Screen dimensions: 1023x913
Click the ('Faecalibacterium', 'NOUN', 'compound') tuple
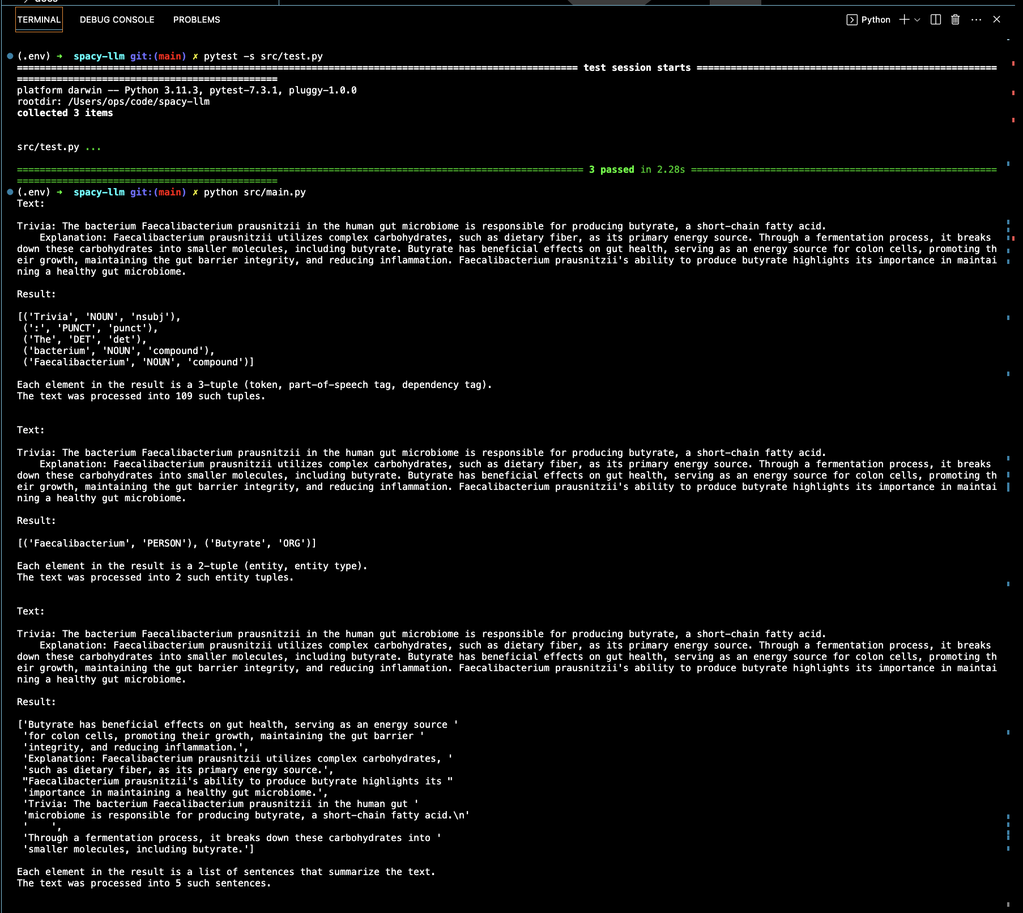coord(135,362)
